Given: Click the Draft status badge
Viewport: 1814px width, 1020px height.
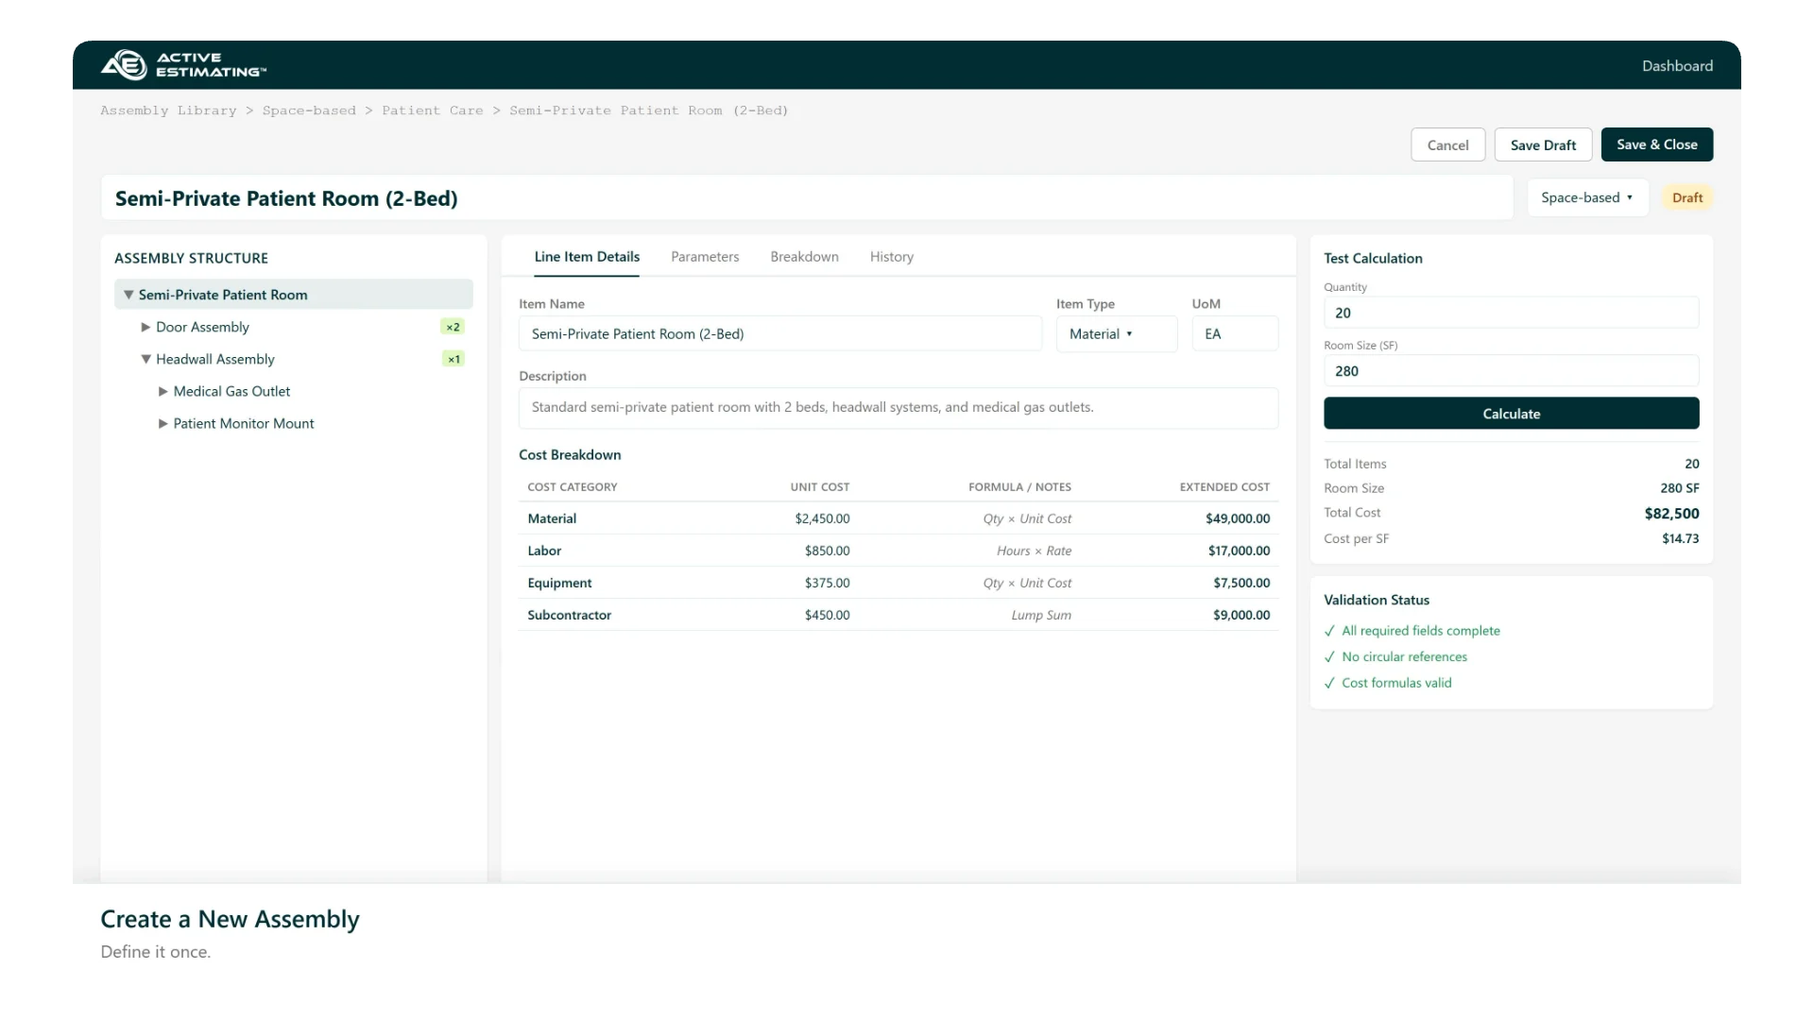Looking at the screenshot, I should (x=1686, y=197).
